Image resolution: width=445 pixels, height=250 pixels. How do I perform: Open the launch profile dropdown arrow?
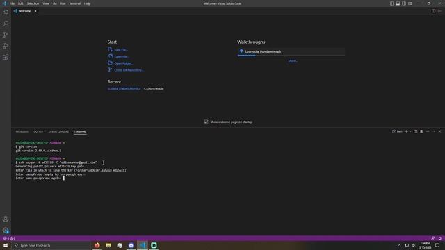[410, 131]
